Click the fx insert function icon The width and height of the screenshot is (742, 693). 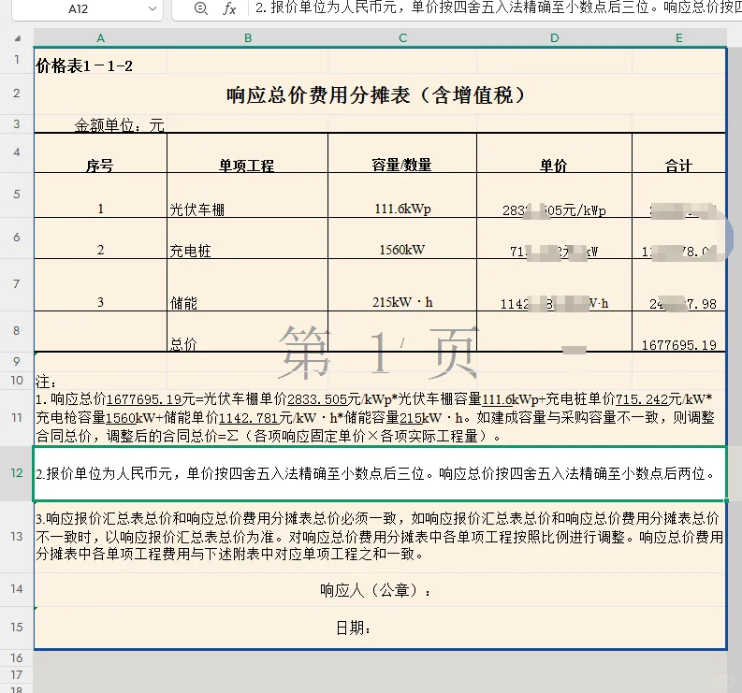tap(229, 8)
